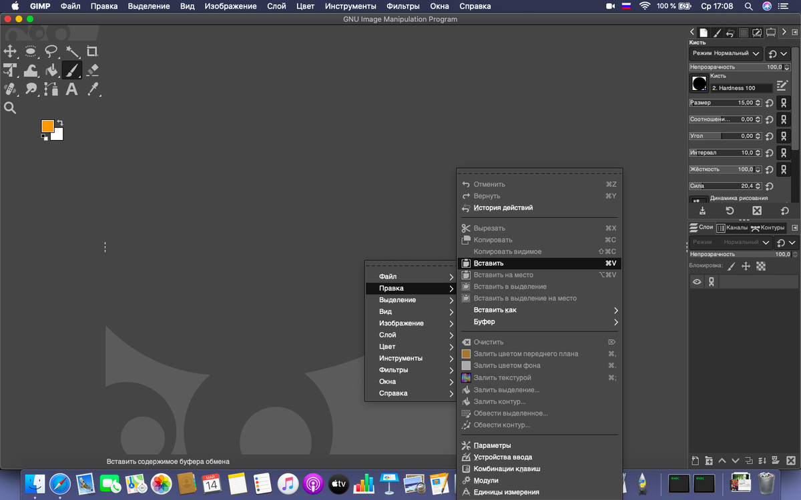Open Комбинации клавиш menu item
The height and width of the screenshot is (500, 801).
pos(539,469)
